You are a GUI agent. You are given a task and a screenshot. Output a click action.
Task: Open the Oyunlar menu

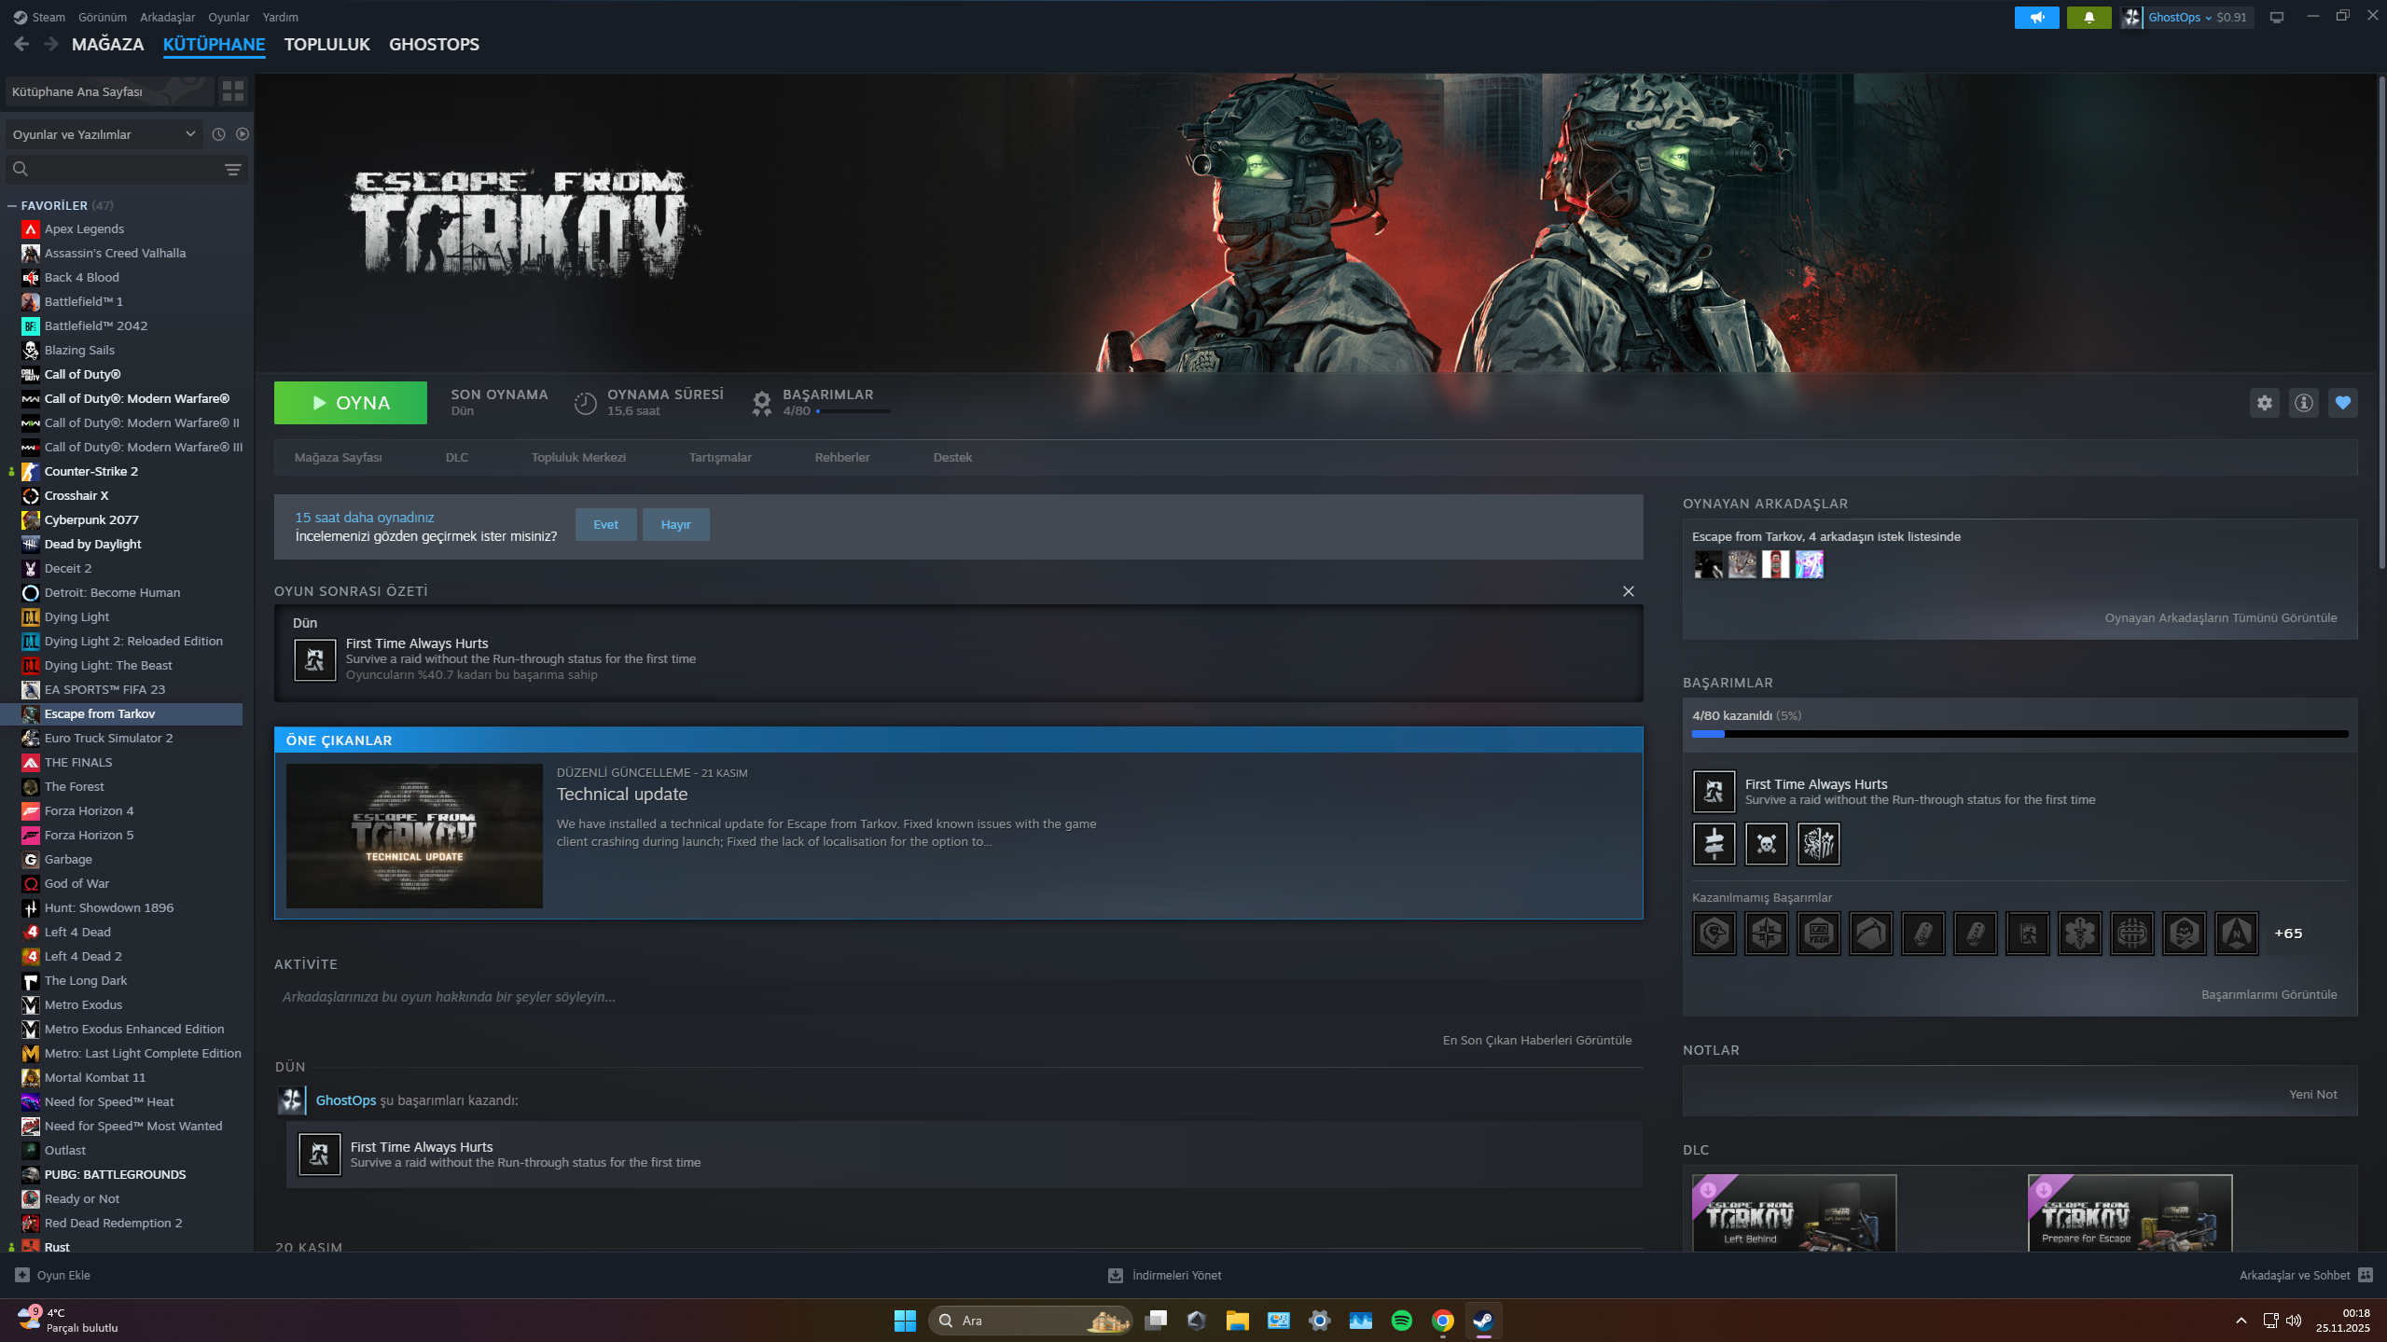(x=229, y=17)
